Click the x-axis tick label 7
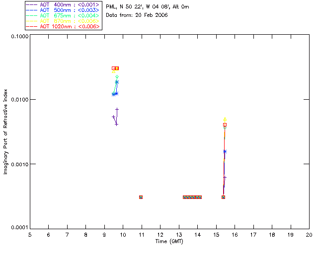Image resolution: width=318 pixels, height=254 pixels. pyautogui.click(x=67, y=235)
